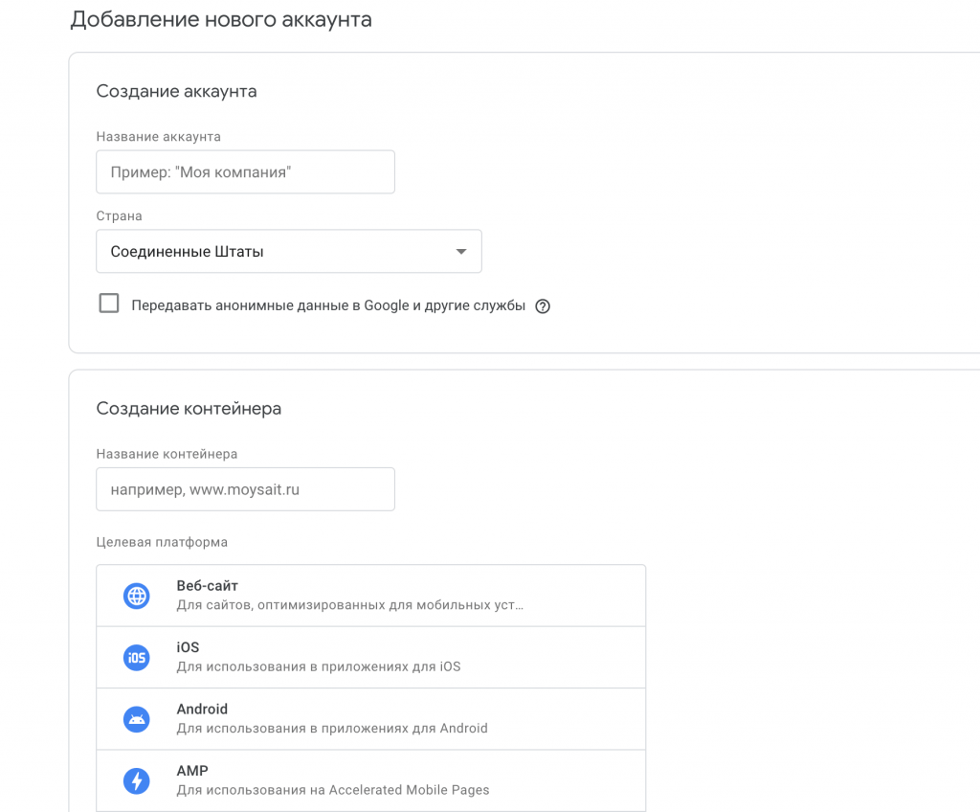
Task: Click the blue iOS platform icon
Action: click(137, 658)
